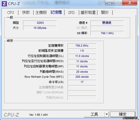Screen dimensions: 139x120
Task: Click the 大小 label
Action: (16, 28)
